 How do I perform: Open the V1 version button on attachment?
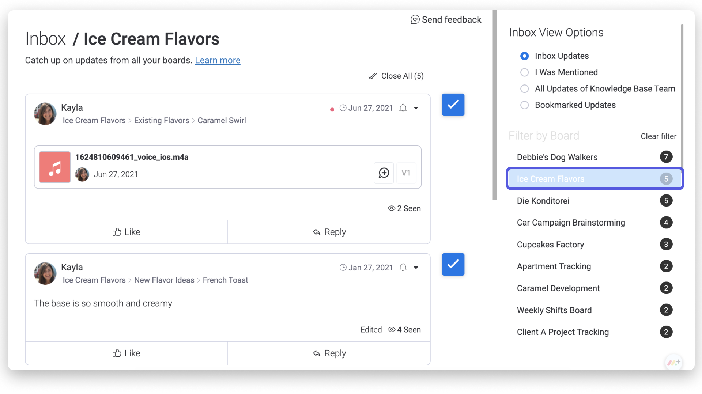[406, 173]
